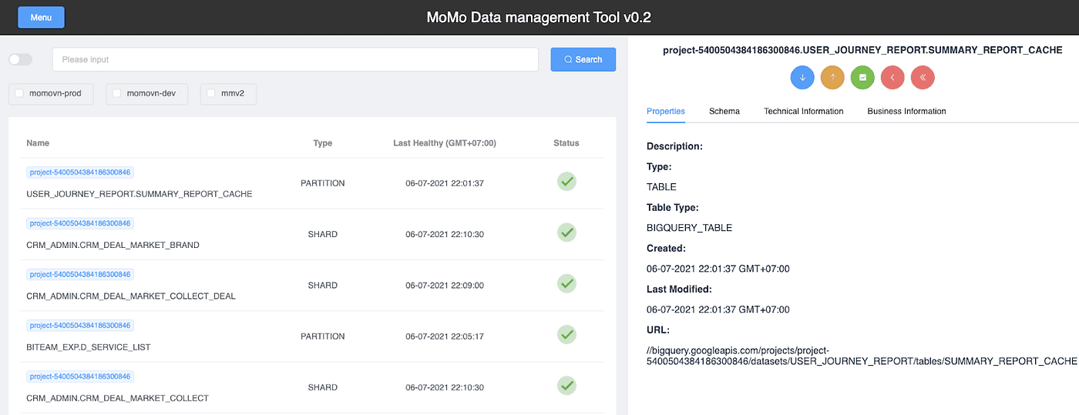Click timestamp 06-07-2021 22:09:00
Image resolution: width=1079 pixels, height=415 pixels.
pos(445,285)
